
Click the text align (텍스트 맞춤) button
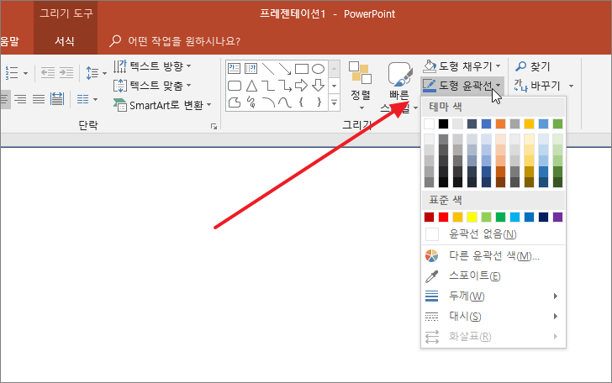pyautogui.click(x=151, y=86)
